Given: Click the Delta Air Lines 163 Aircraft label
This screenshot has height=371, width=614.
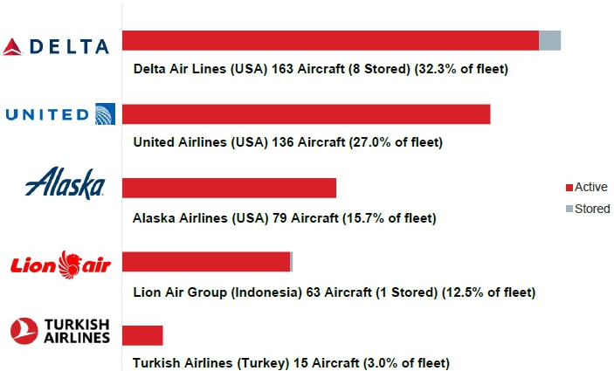Looking at the screenshot, I should pos(320,68).
